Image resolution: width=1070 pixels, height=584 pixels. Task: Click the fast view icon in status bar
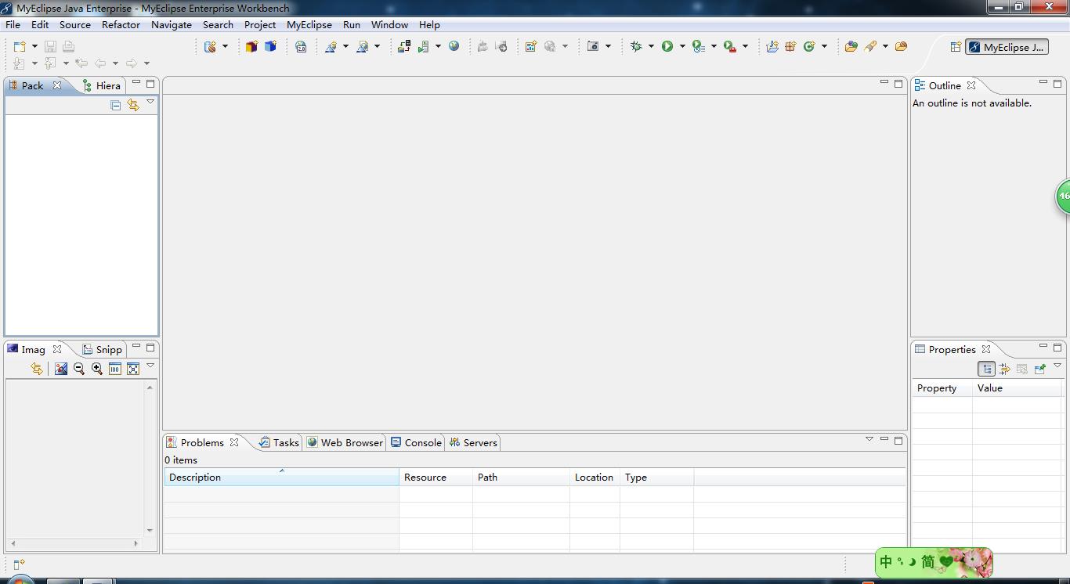19,564
